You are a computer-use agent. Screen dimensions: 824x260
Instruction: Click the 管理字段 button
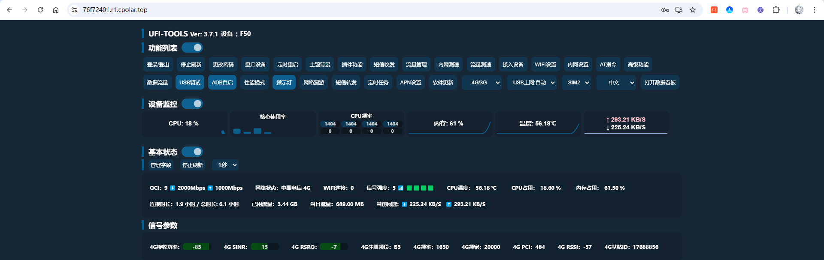[x=161, y=165]
